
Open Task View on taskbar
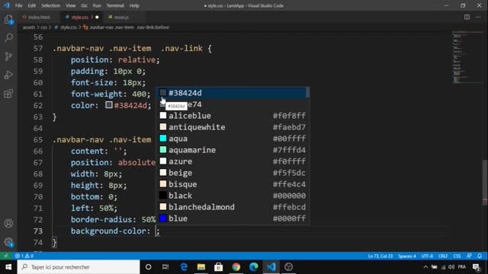point(165,267)
